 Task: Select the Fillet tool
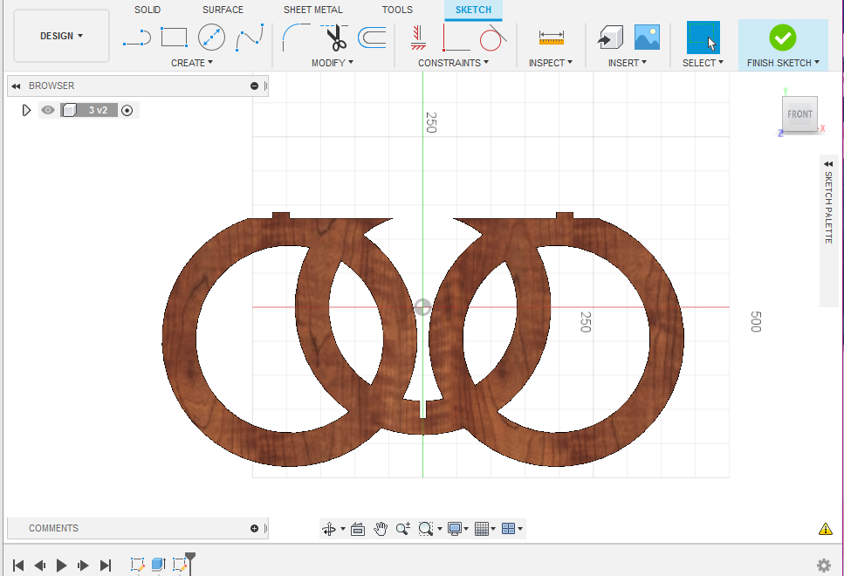[x=296, y=38]
